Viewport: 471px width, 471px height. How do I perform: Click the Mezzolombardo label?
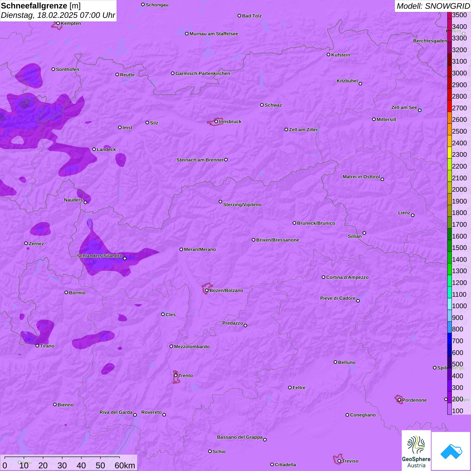[x=192, y=347]
